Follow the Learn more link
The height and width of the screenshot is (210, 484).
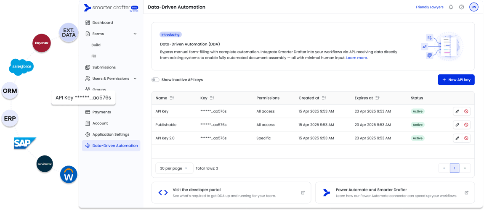tap(356, 58)
